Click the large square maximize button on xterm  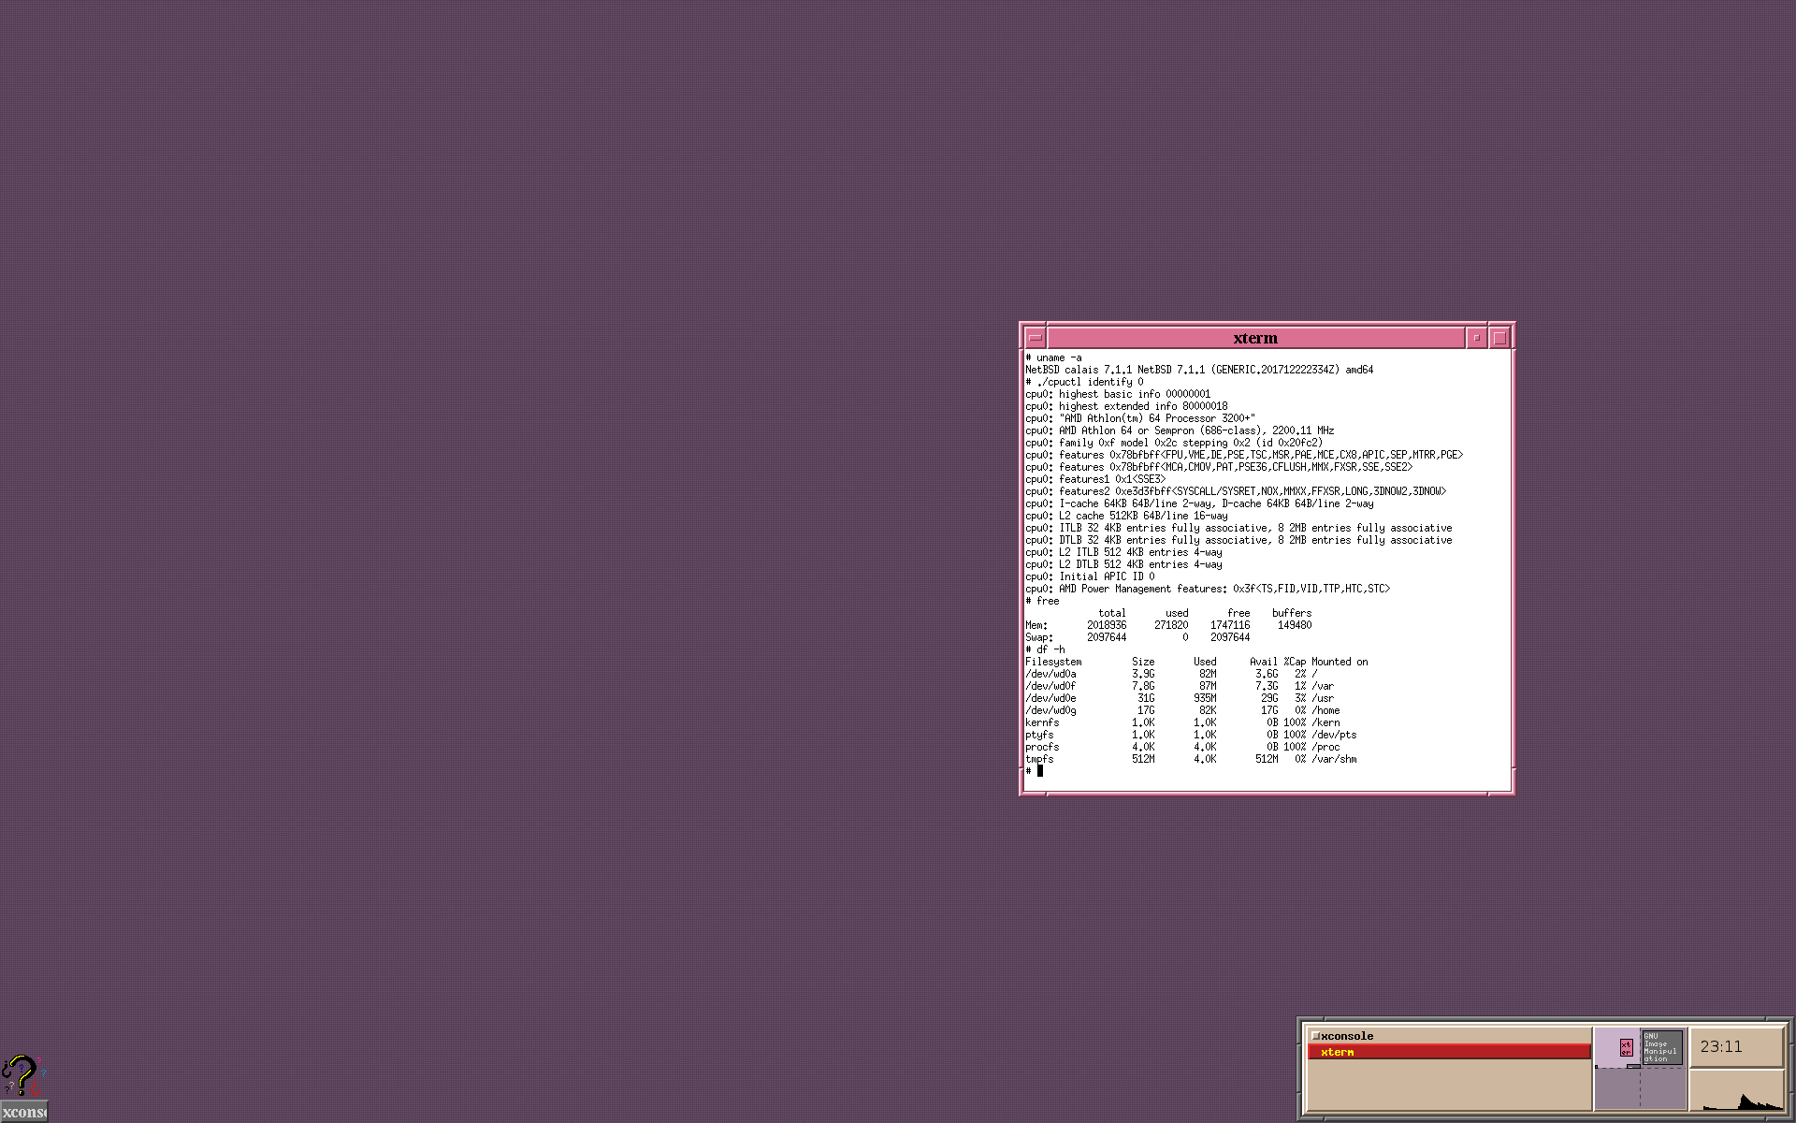[x=1499, y=338]
